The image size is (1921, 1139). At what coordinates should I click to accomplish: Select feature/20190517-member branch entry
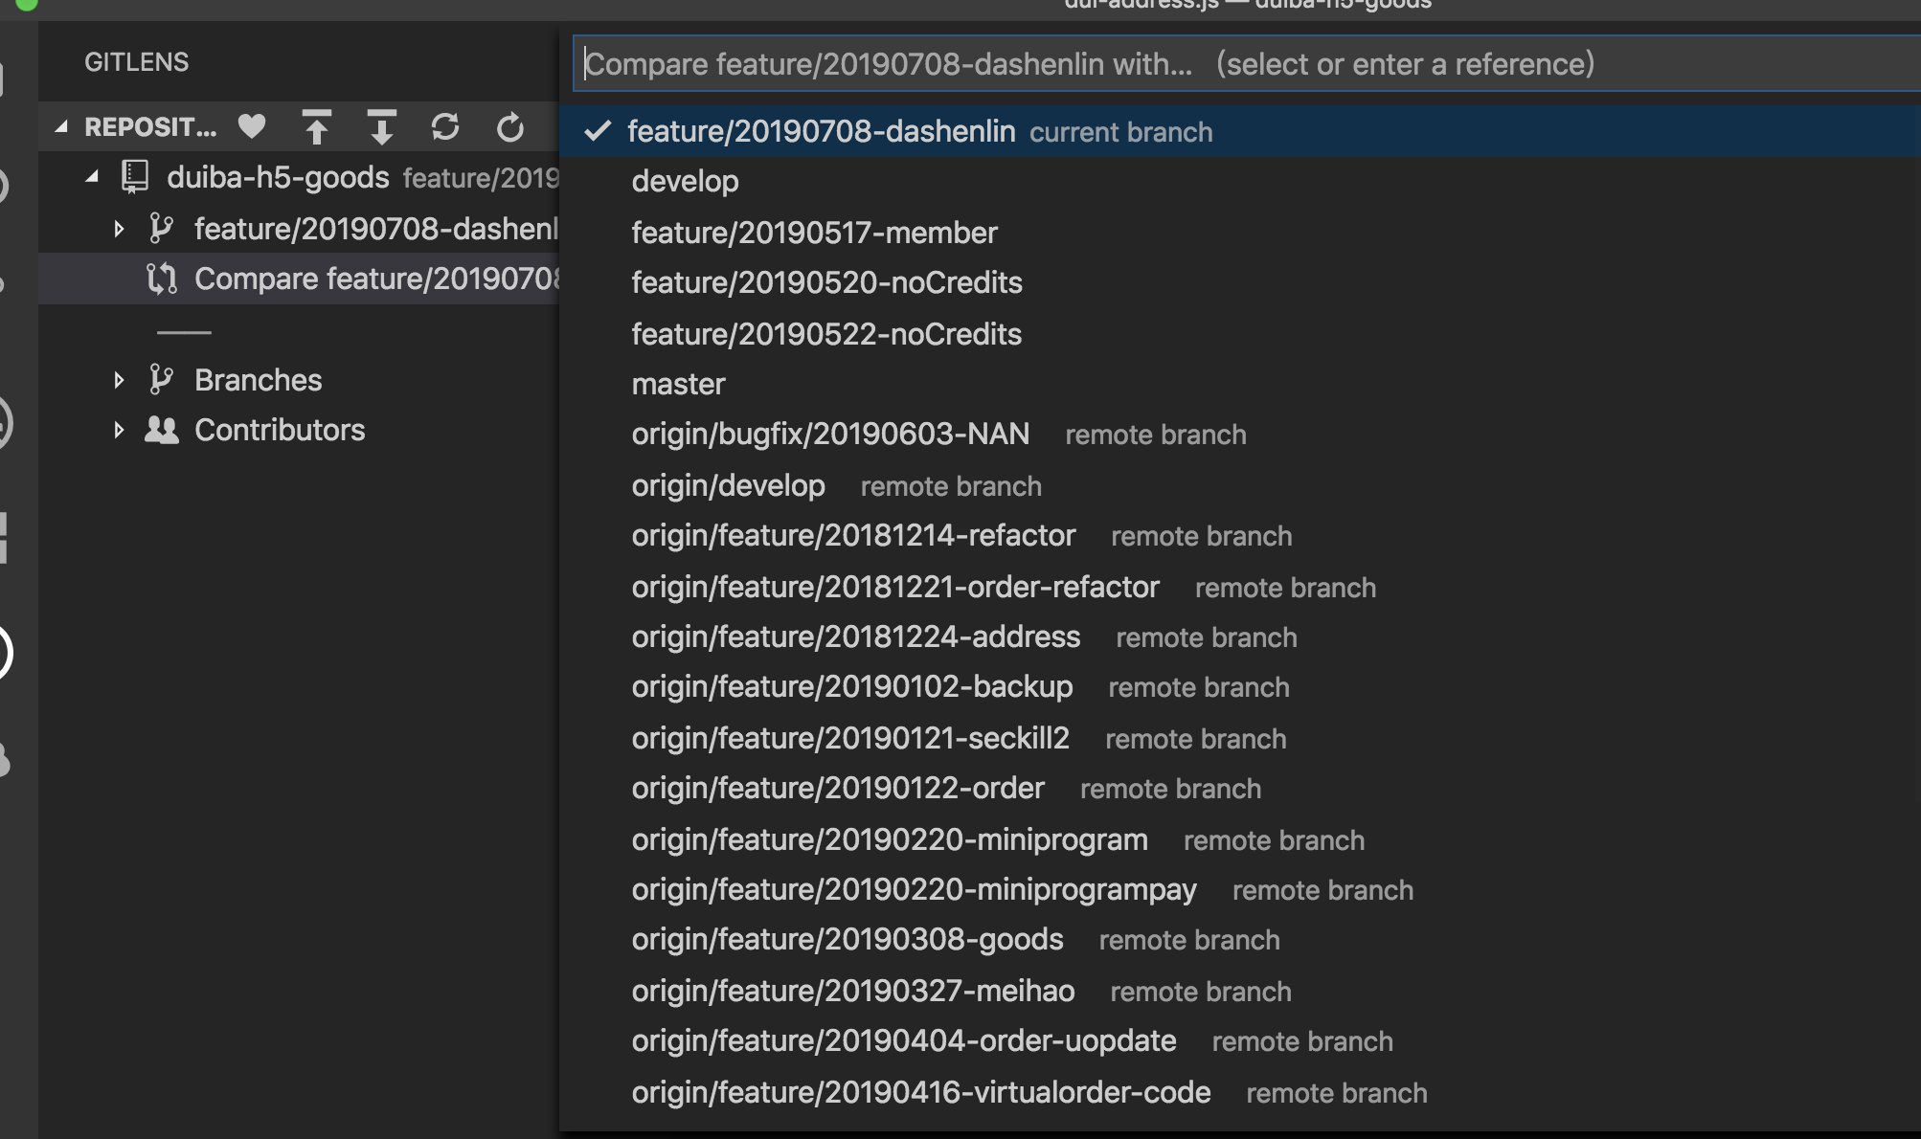814,233
